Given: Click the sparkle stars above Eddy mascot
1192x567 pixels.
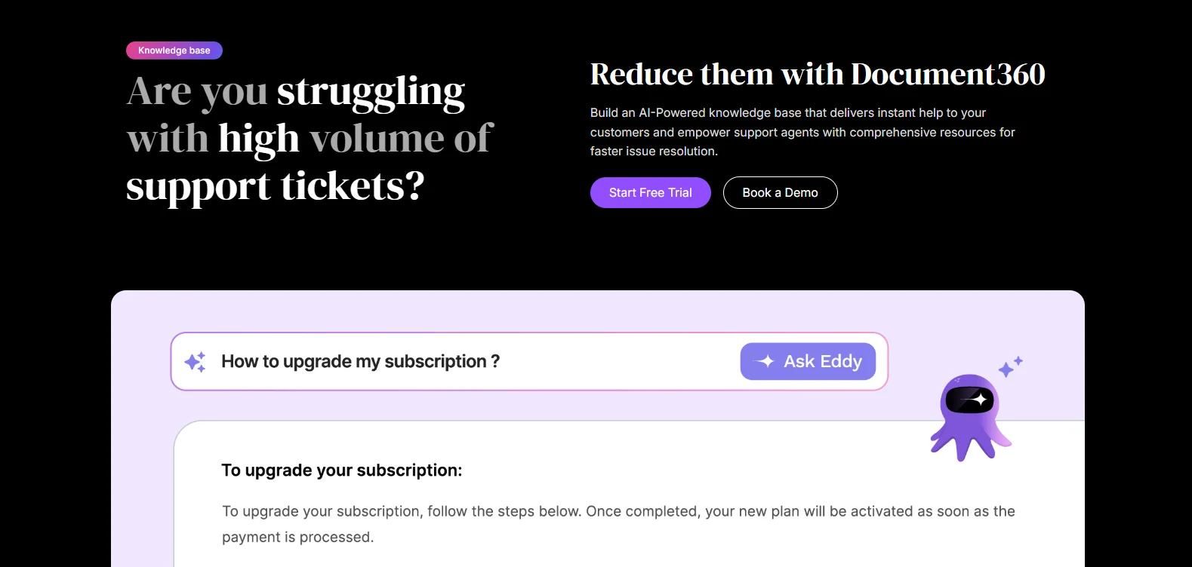Looking at the screenshot, I should click(x=1011, y=366).
